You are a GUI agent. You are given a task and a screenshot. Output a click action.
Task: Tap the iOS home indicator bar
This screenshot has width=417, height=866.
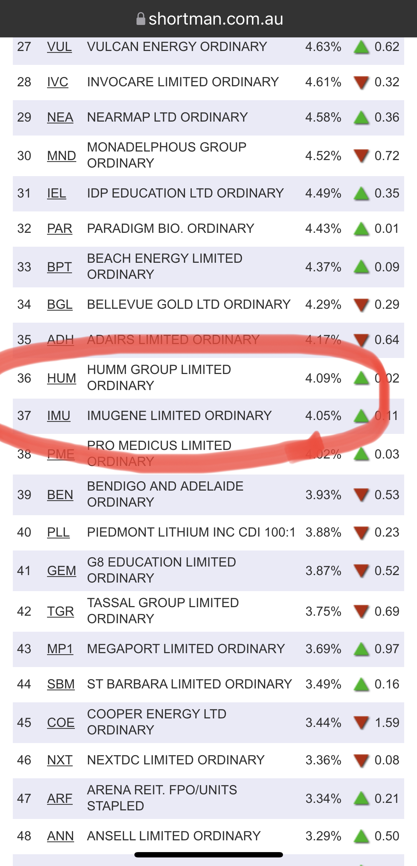pos(208,855)
